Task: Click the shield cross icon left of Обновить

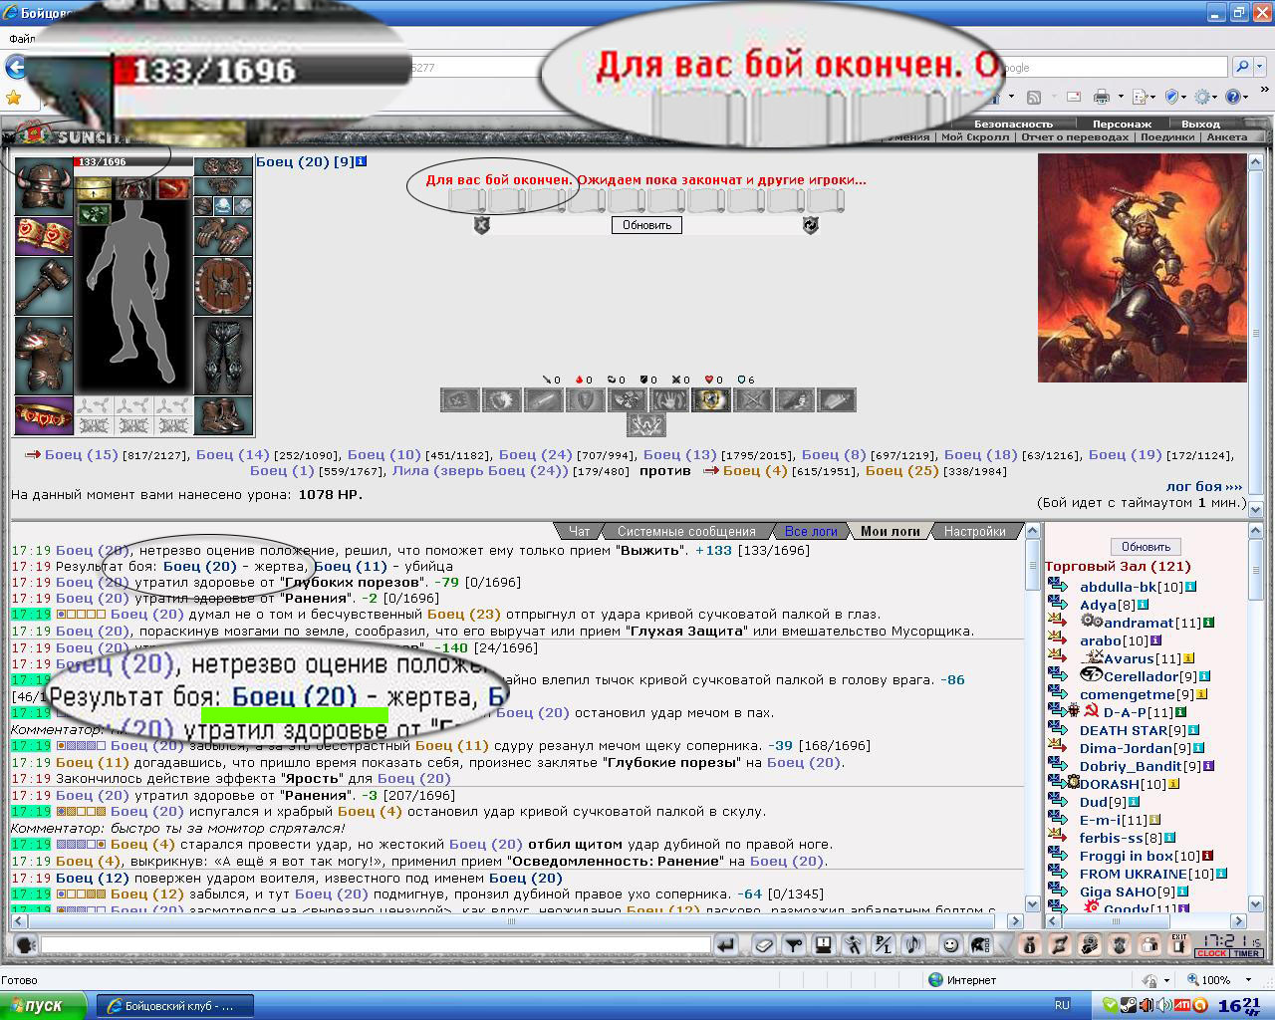Action: [482, 225]
